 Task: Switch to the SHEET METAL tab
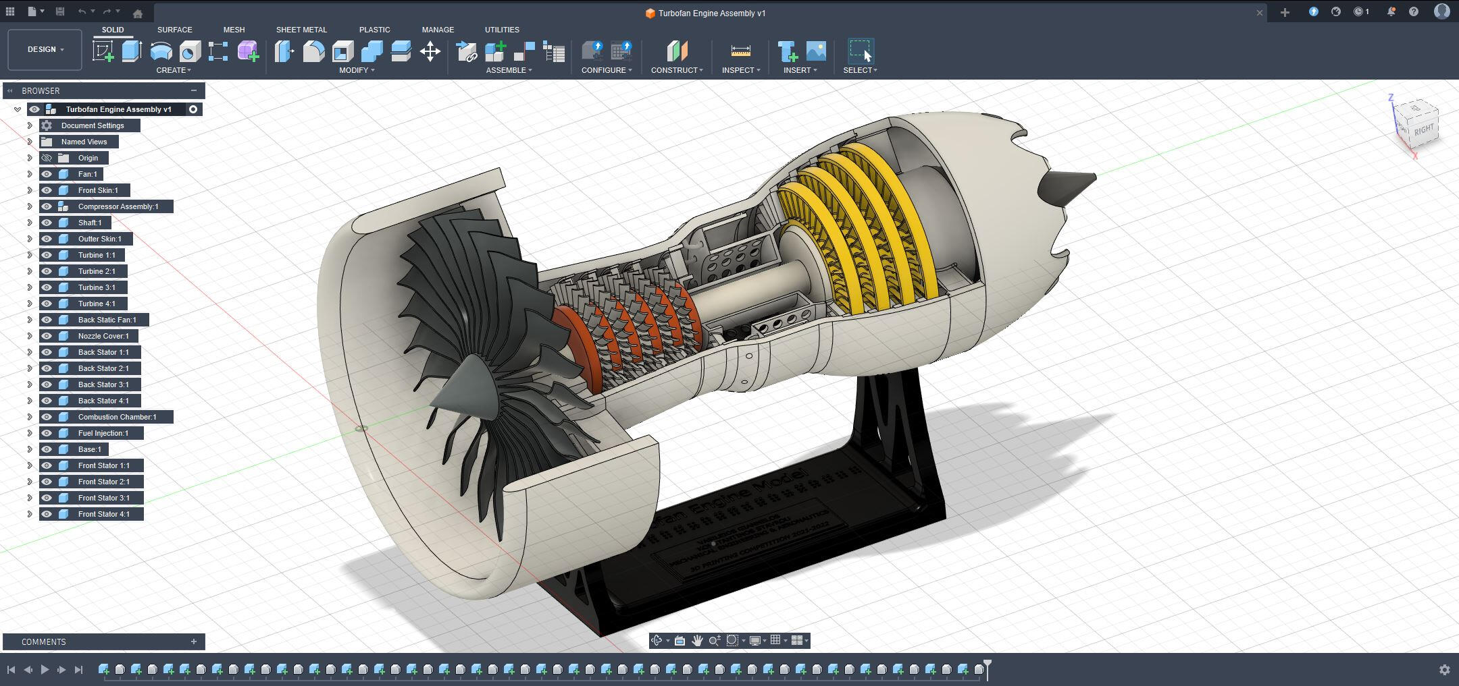pos(301,30)
